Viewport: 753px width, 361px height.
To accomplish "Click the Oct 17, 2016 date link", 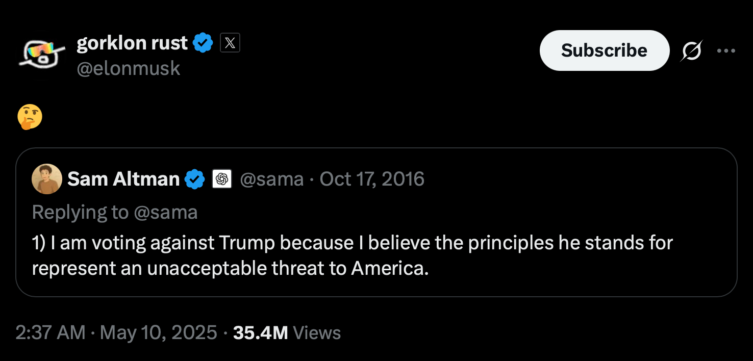I will coord(372,179).
